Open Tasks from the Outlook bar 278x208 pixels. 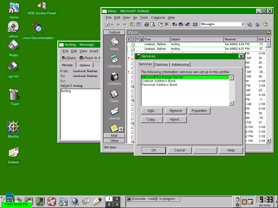click(x=114, y=96)
